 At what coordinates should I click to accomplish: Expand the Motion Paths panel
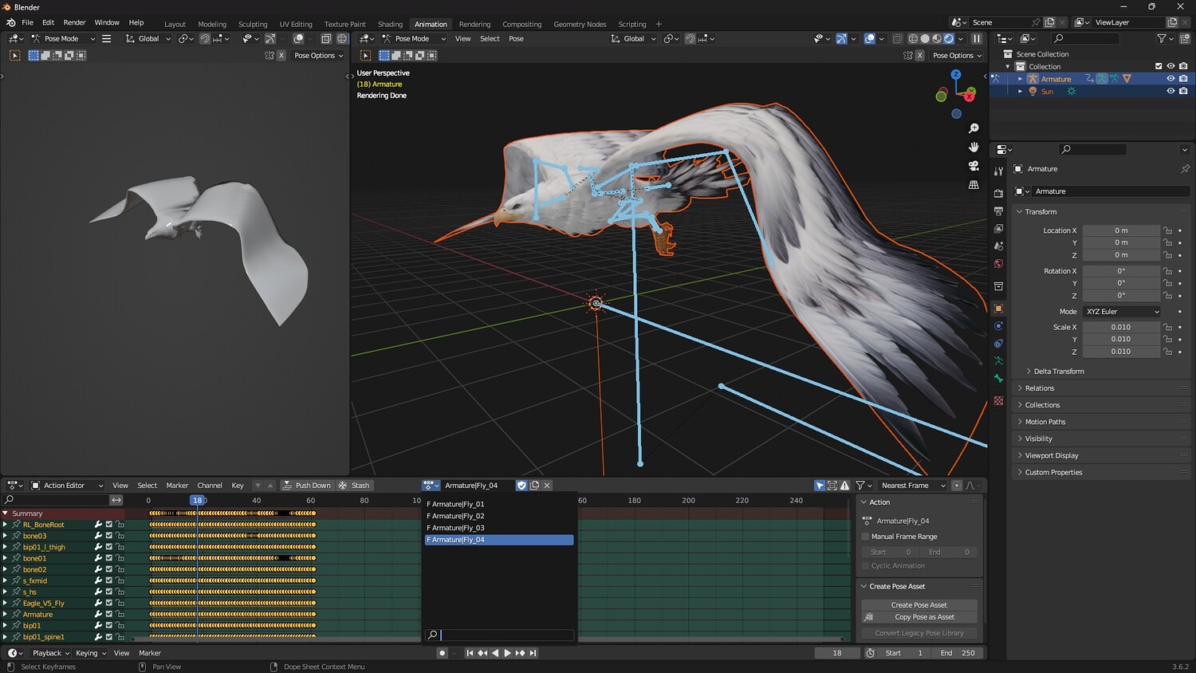tap(1045, 422)
